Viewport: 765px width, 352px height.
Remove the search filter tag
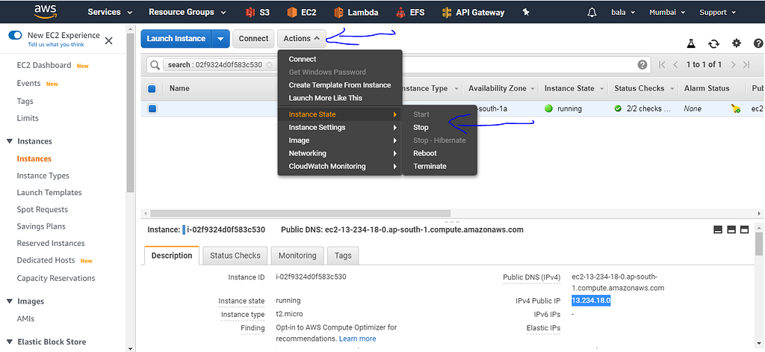pyautogui.click(x=269, y=64)
